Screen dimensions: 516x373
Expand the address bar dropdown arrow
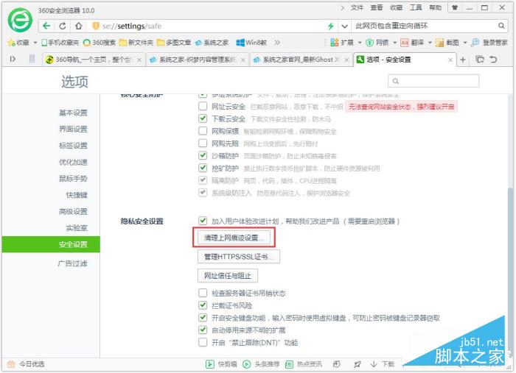coord(344,26)
